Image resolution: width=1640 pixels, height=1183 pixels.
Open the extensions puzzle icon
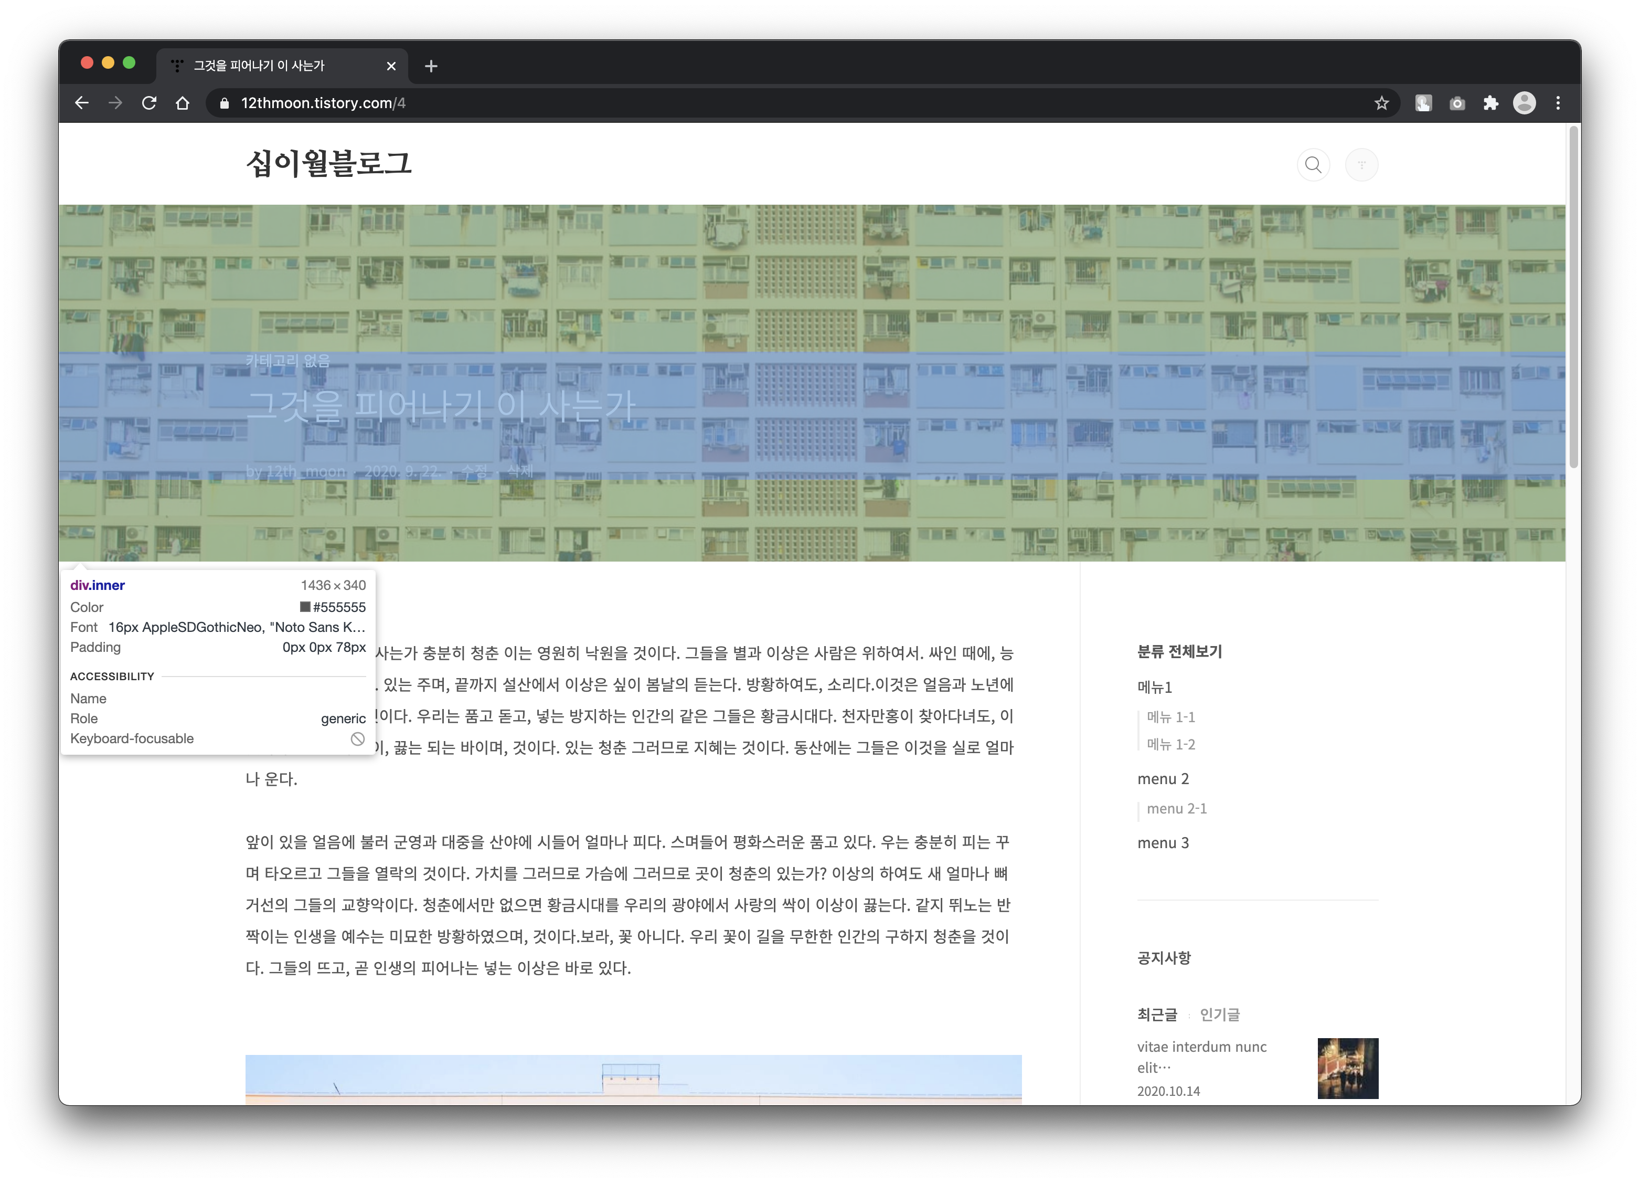(1490, 103)
